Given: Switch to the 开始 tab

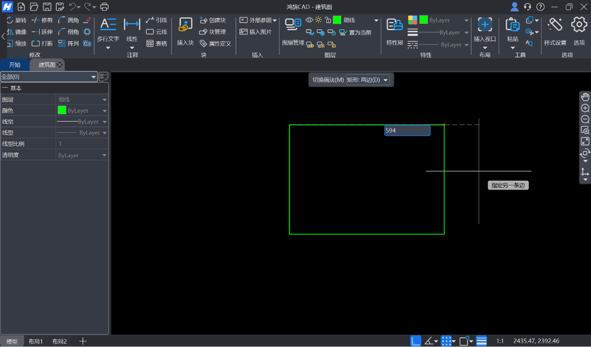Looking at the screenshot, I should pyautogui.click(x=15, y=65).
